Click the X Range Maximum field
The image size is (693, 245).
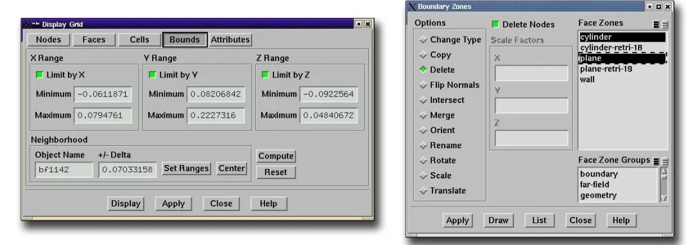pos(103,115)
